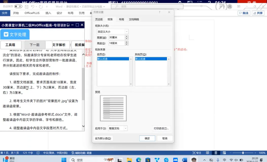Viewport: 267px width, 162px height.
Task: Open the document location dropdown next to 已保存到这台电脑
Action: click(104, 7)
